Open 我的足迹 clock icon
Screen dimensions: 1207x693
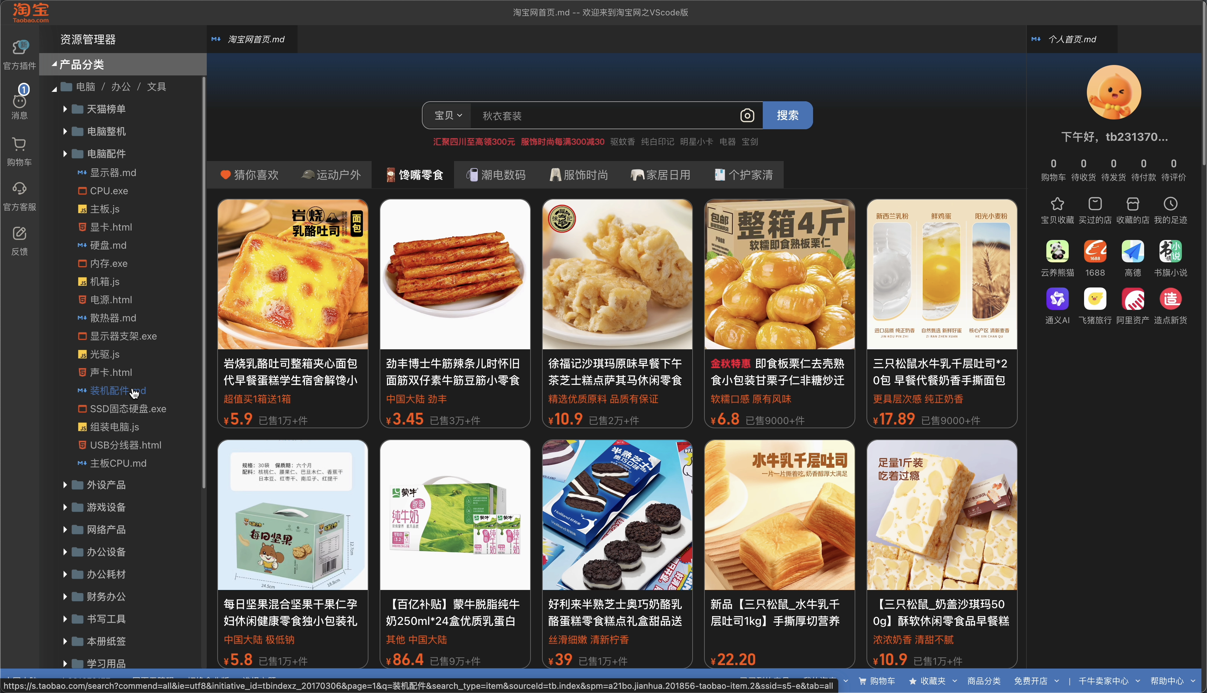(1170, 204)
